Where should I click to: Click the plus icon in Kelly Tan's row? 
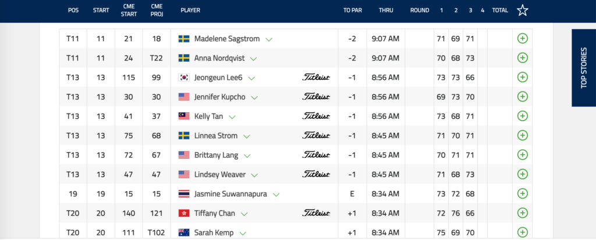522,116
